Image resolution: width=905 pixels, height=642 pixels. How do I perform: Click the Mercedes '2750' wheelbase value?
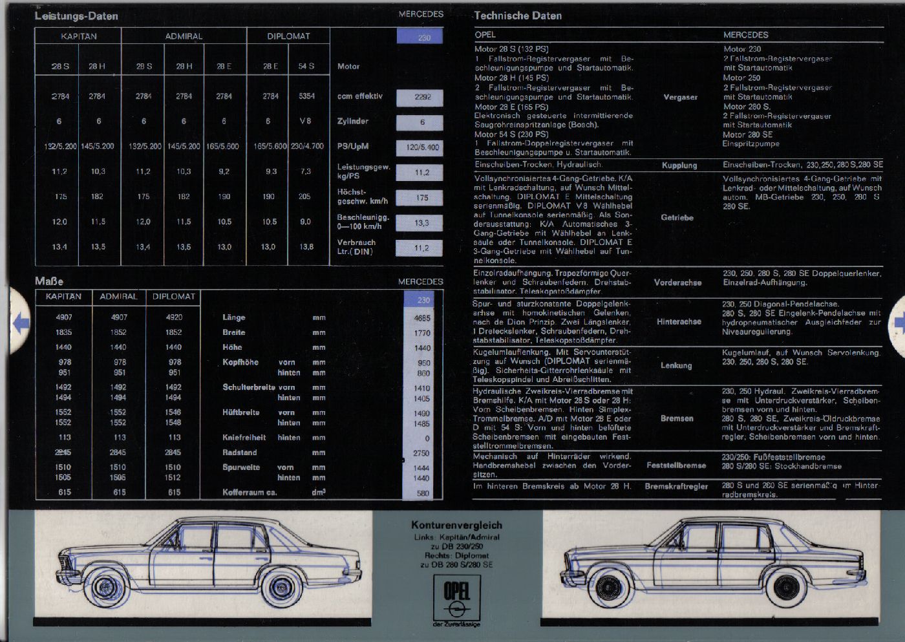coord(421,454)
